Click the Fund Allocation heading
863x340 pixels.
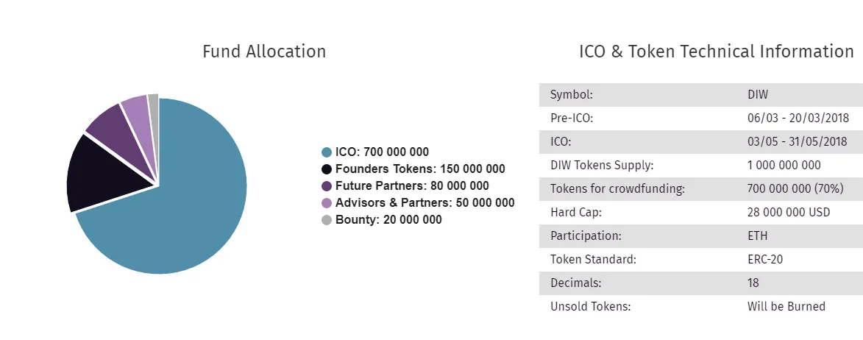coord(264,52)
